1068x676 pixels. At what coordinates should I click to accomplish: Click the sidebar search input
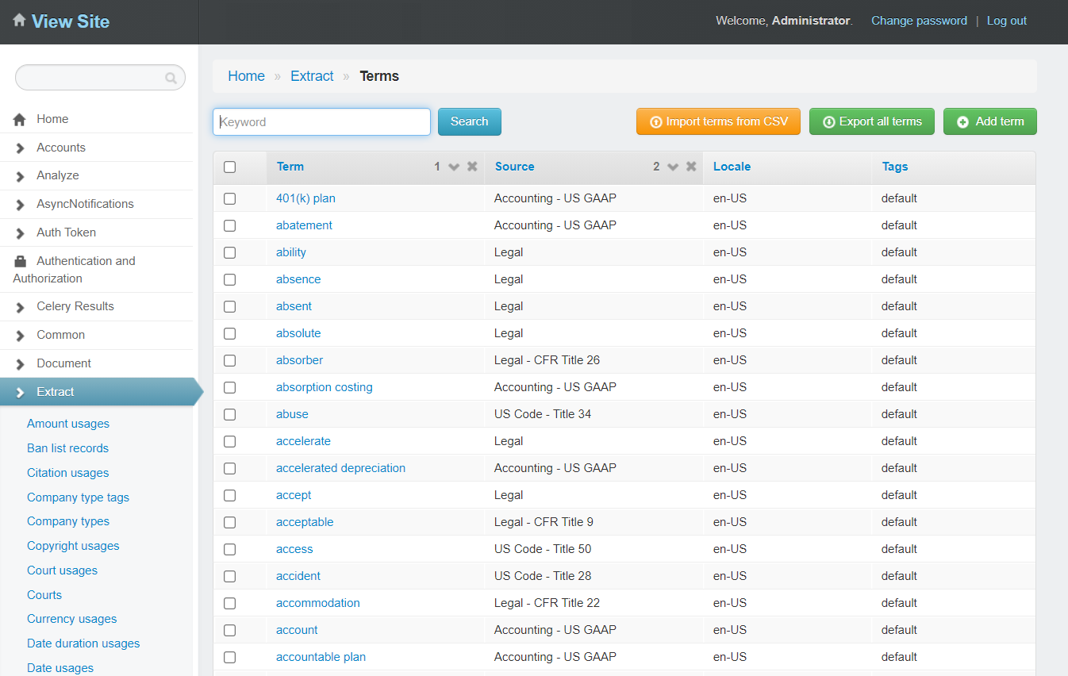click(100, 78)
